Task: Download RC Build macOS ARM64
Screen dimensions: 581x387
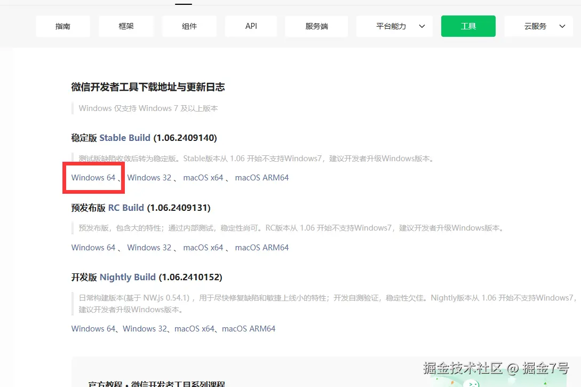Action: (x=262, y=248)
